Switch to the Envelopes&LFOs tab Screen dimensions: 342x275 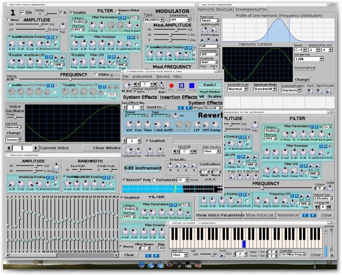tap(251, 9)
